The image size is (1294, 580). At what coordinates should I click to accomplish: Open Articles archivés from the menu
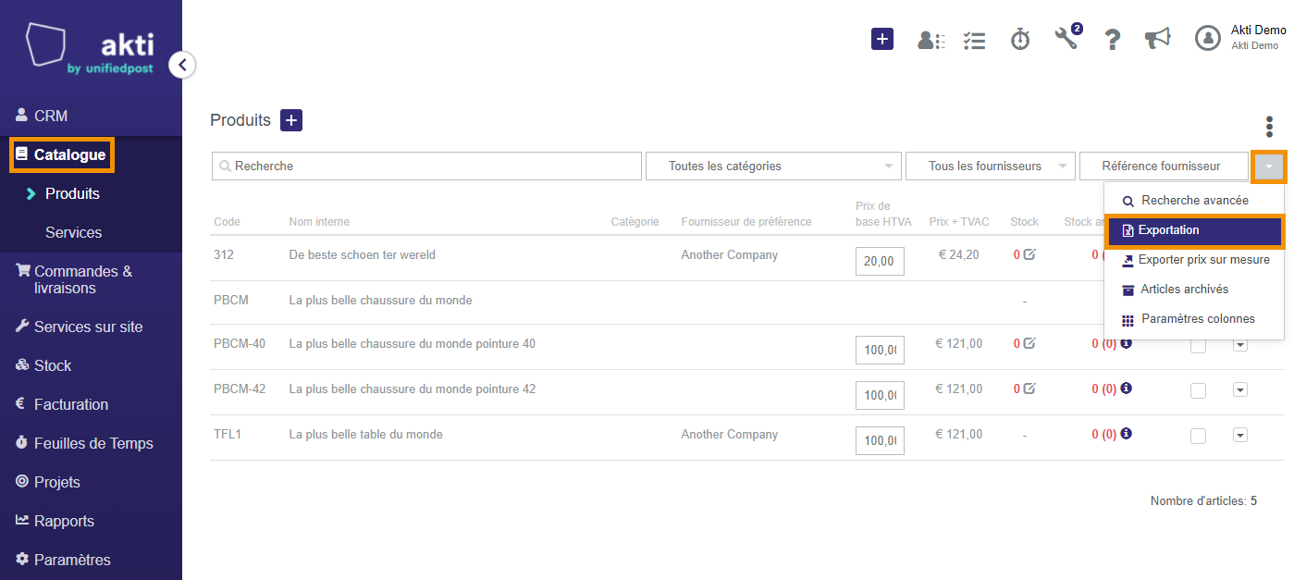click(x=1193, y=290)
